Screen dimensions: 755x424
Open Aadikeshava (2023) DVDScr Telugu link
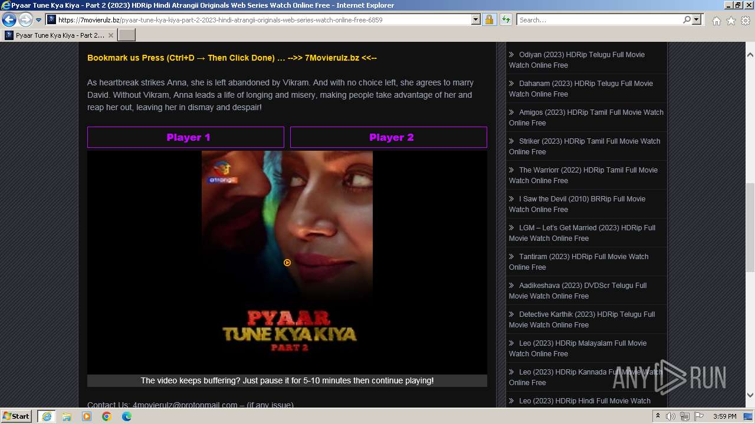tap(577, 291)
